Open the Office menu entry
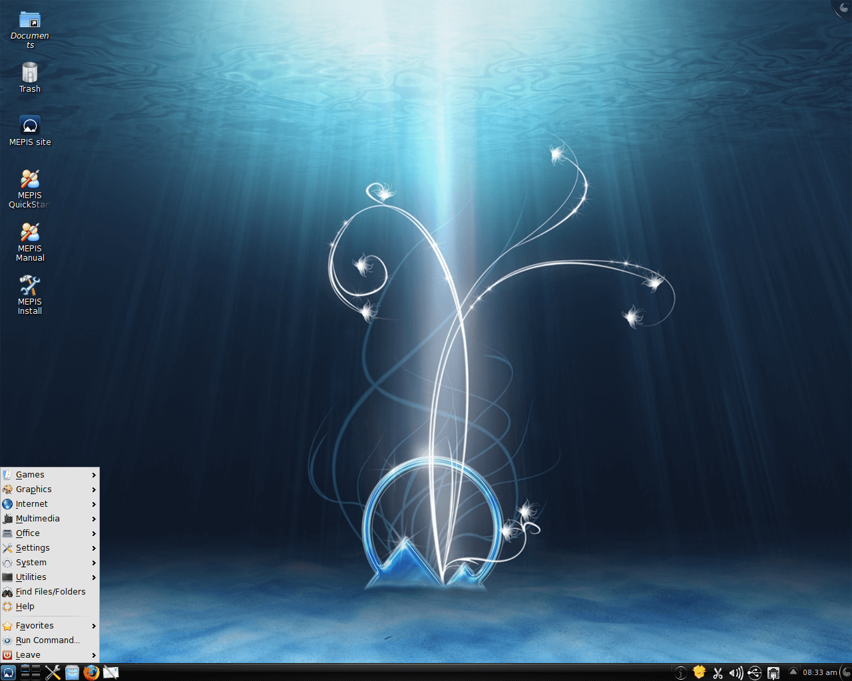The height and width of the screenshot is (681, 852). point(28,533)
